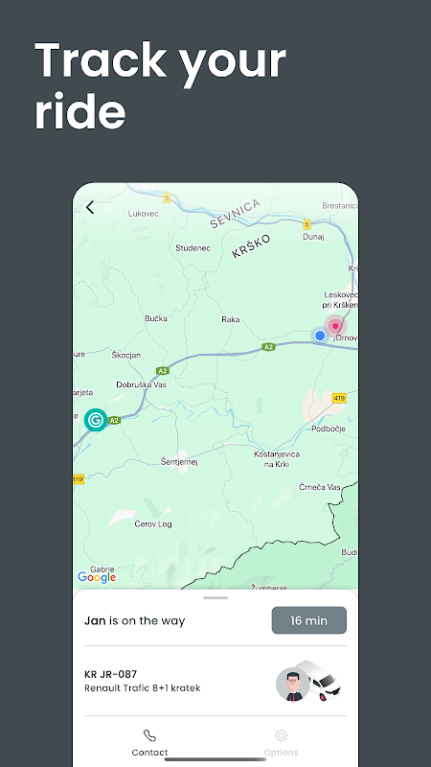This screenshot has height=767, width=431.
Task: Tap the pink pickup location pin
Action: pyautogui.click(x=335, y=326)
